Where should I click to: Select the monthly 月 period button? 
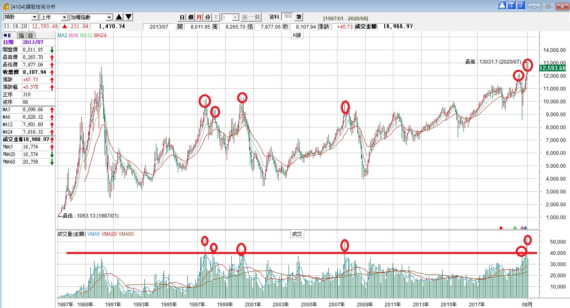199,17
